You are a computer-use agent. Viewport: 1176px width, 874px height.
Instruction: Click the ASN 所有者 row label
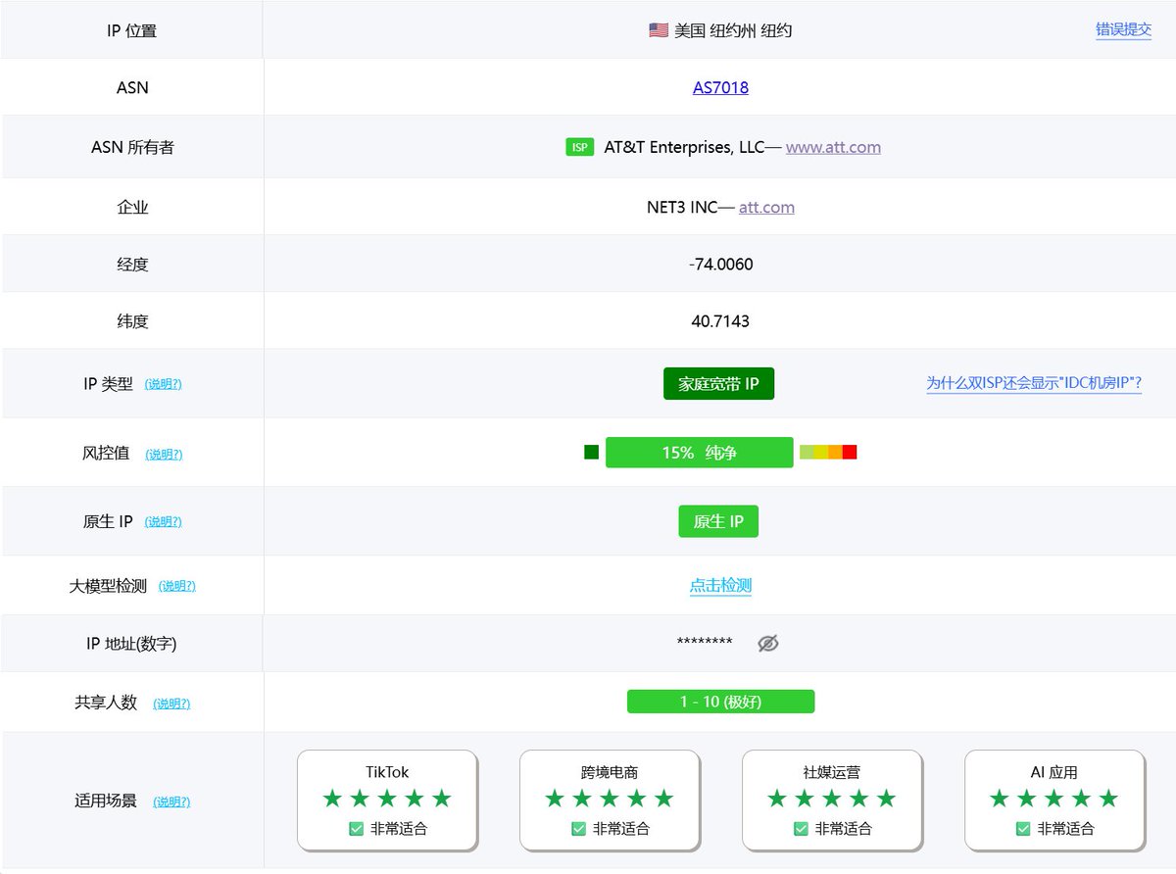click(x=132, y=147)
